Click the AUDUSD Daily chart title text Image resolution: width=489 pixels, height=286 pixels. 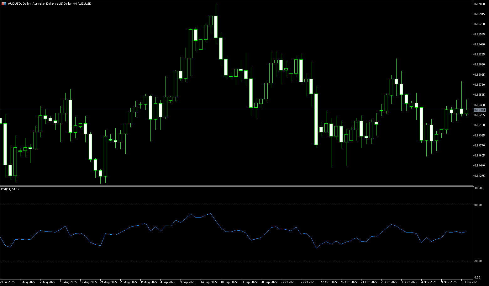[50, 4]
